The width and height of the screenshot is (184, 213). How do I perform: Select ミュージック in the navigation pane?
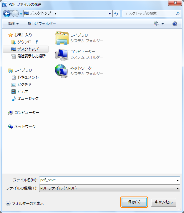28,98
